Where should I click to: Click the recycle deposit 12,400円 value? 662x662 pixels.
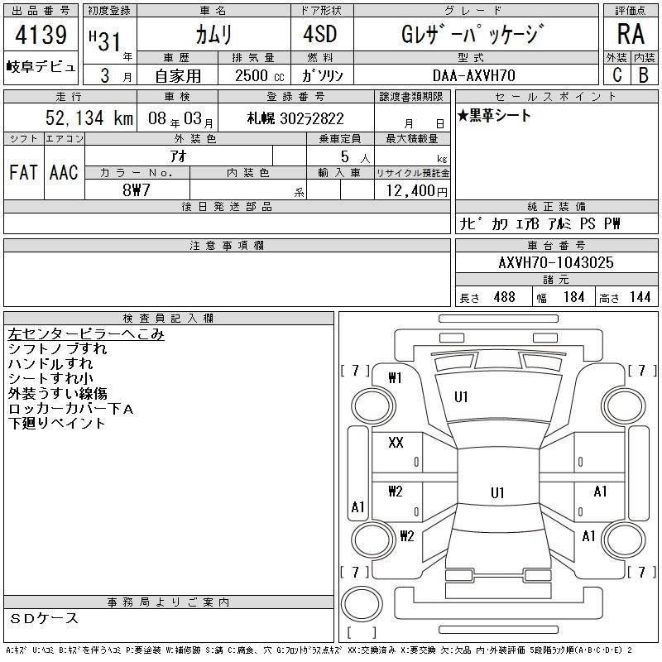[412, 190]
